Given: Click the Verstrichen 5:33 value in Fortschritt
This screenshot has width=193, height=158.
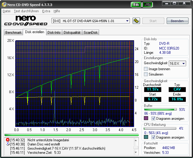Looking at the screenshot, I should point(165,152).
